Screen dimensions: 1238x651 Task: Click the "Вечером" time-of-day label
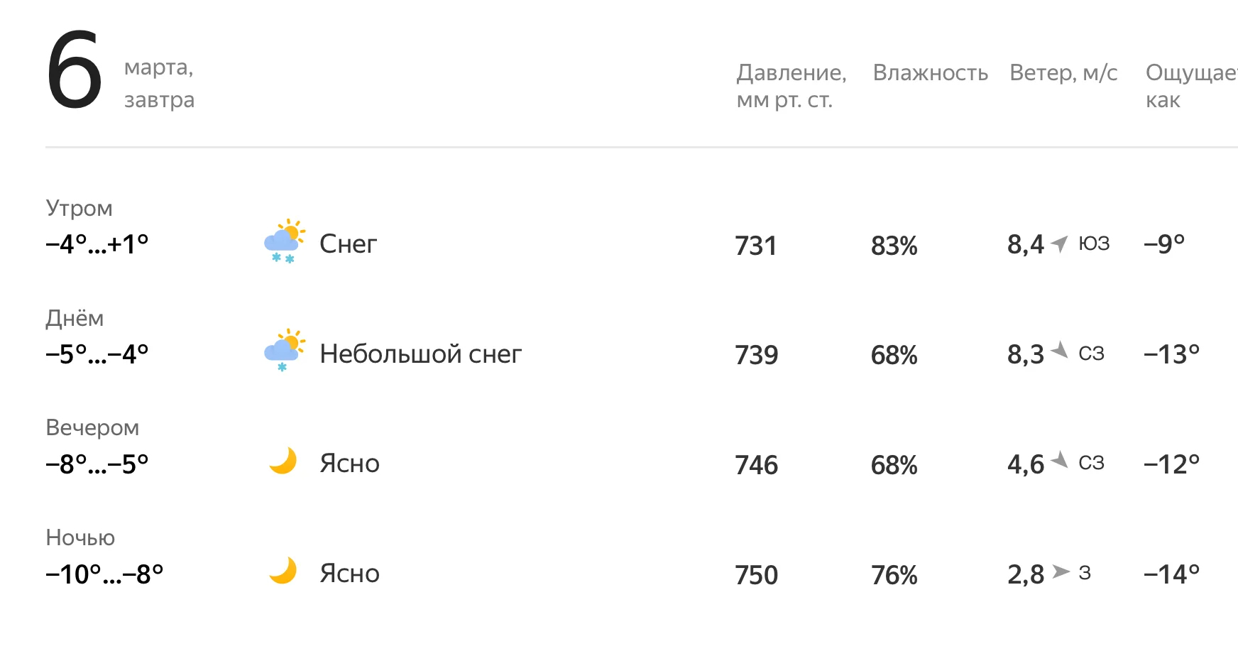point(92,427)
